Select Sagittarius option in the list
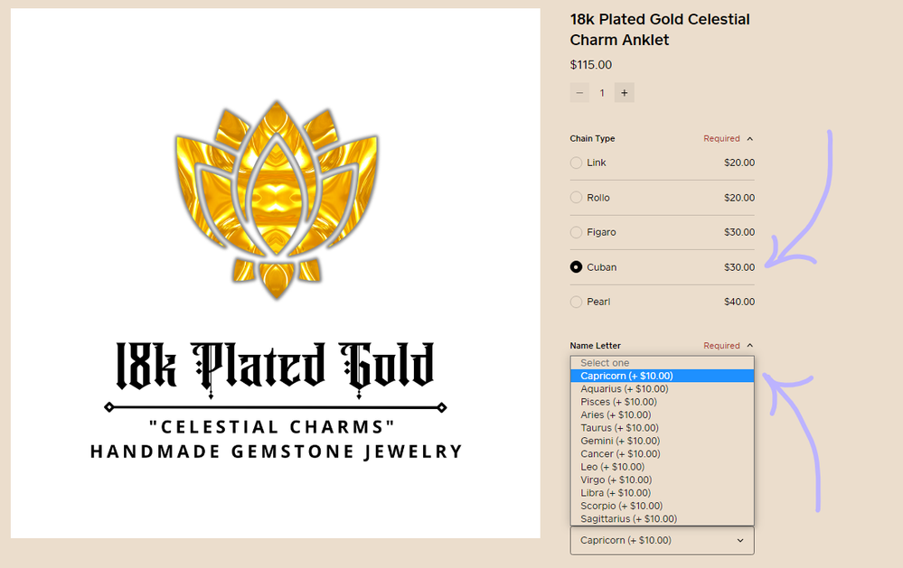The height and width of the screenshot is (568, 903). [628, 519]
